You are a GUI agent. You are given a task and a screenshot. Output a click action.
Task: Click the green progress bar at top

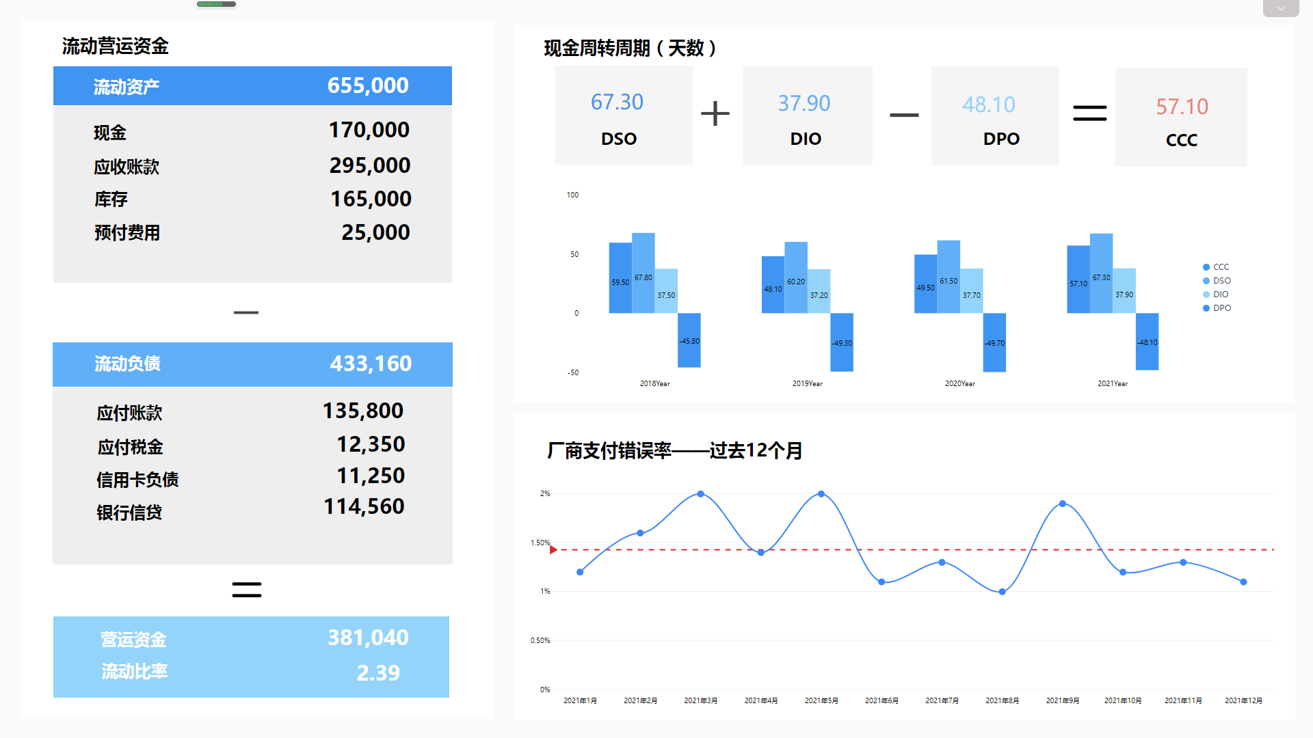pos(216,4)
